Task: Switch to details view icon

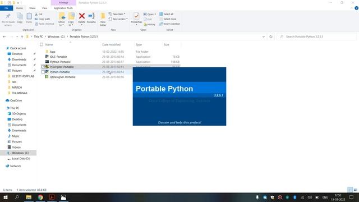Action: pyautogui.click(x=350, y=190)
